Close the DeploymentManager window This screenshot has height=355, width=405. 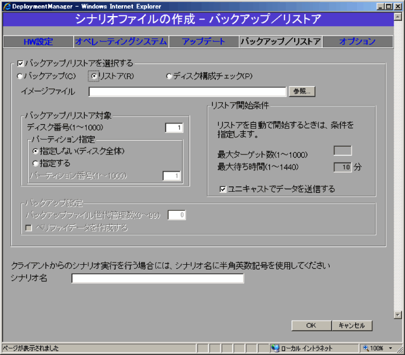pyautogui.click(x=398, y=7)
